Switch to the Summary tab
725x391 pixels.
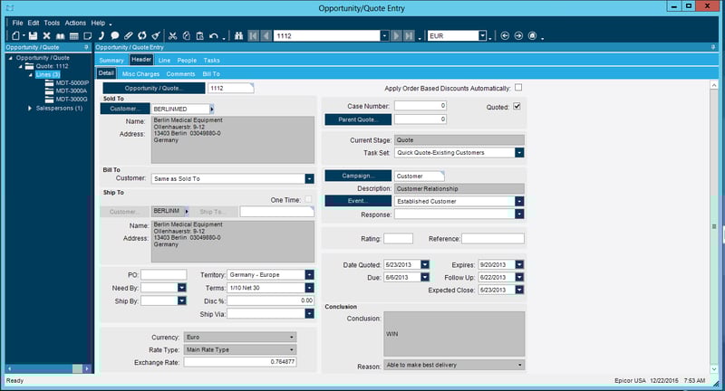(111, 60)
